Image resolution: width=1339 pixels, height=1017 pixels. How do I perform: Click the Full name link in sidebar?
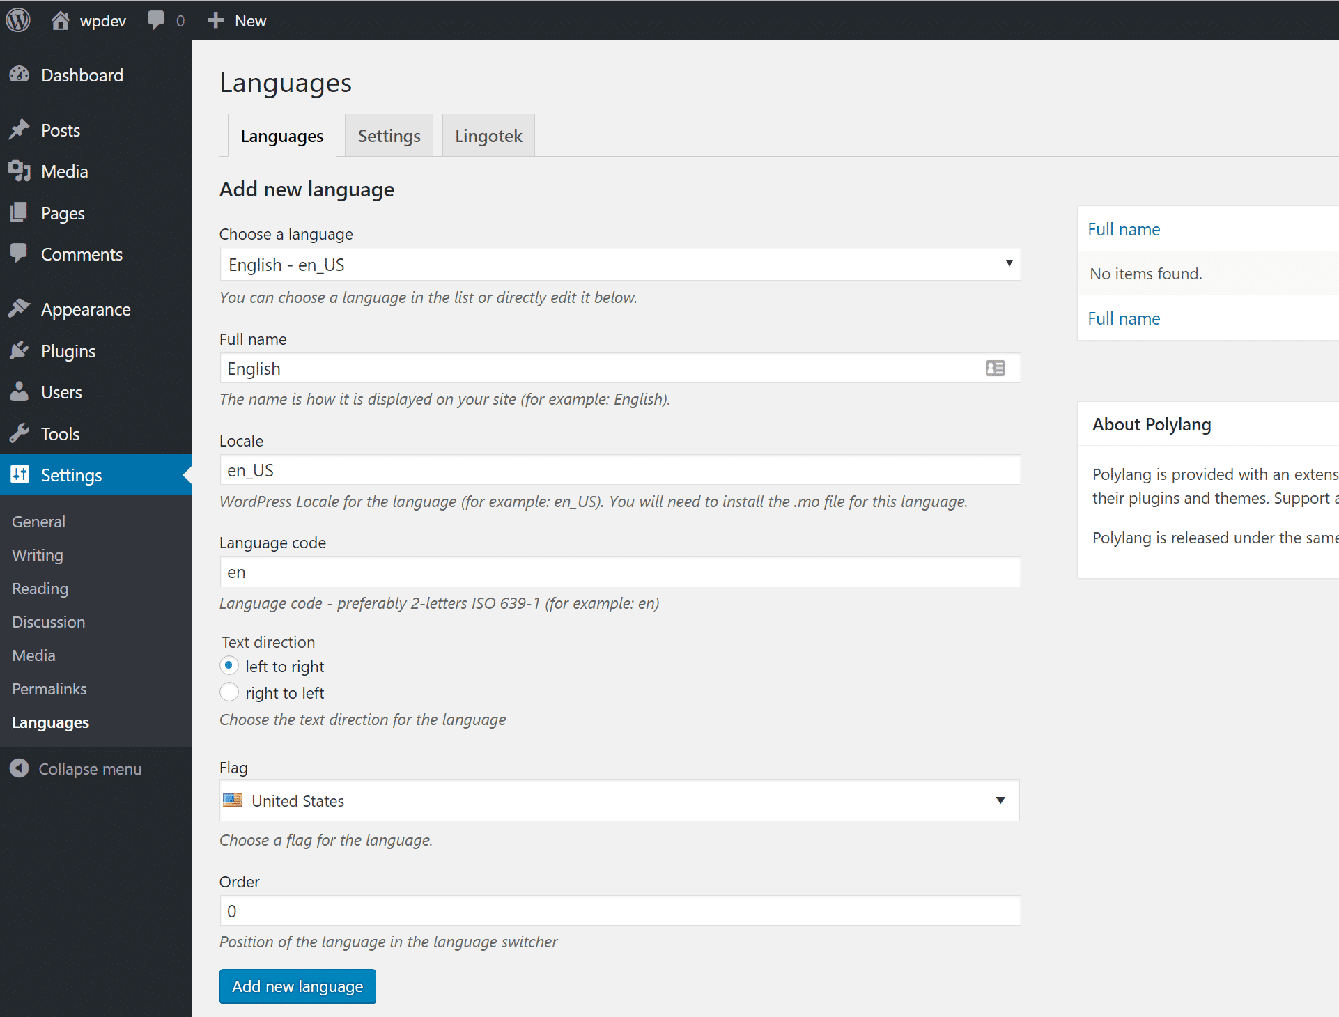point(1125,228)
